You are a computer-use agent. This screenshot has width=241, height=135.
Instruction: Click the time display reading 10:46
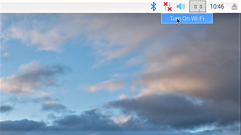point(217,6)
